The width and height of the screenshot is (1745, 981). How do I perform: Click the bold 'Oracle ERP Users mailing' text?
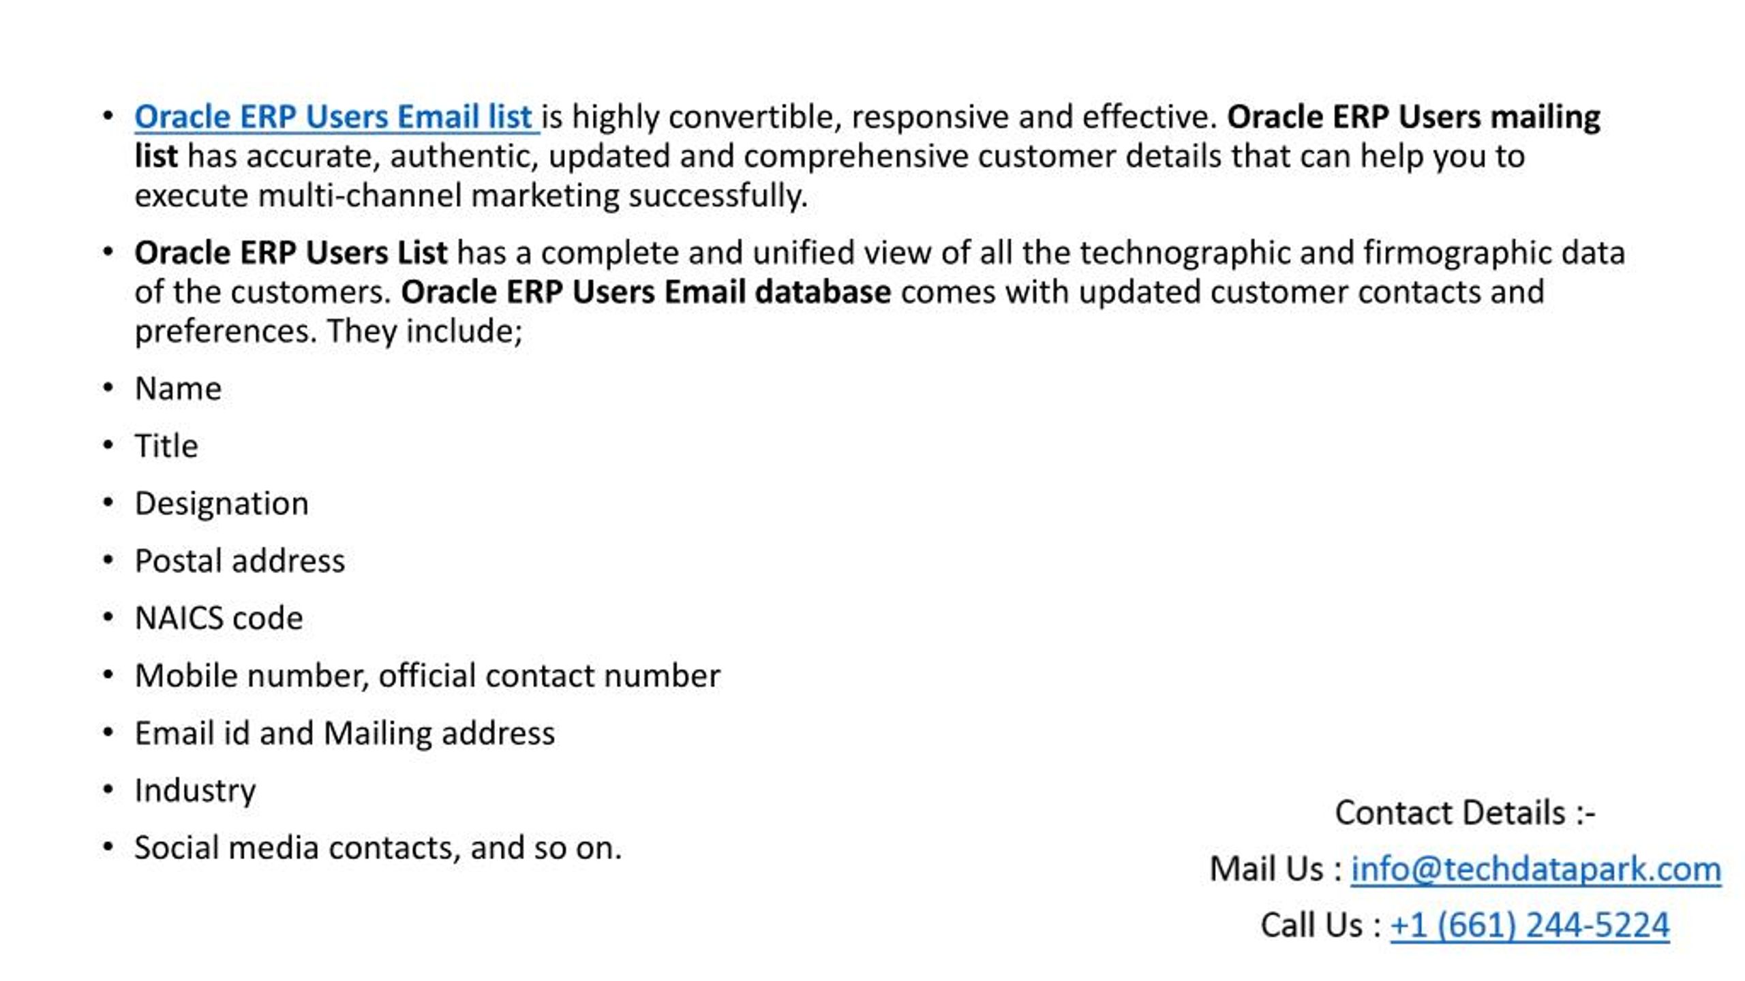coord(1413,117)
